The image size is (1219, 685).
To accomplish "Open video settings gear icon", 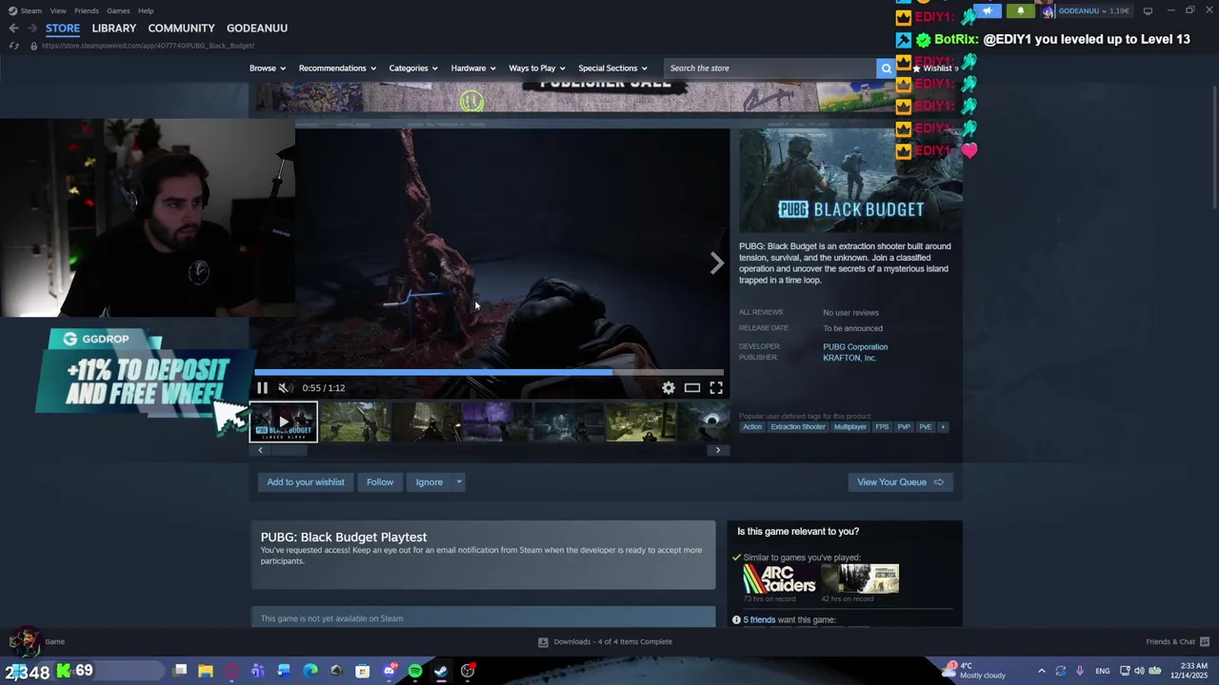I will [669, 387].
